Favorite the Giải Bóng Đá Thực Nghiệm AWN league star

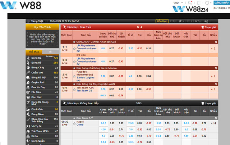pyautogui.click(x=74, y=84)
